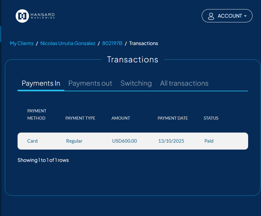Go to My Clients breadcrumb
Image resolution: width=261 pixels, height=216 pixels.
pos(22,43)
